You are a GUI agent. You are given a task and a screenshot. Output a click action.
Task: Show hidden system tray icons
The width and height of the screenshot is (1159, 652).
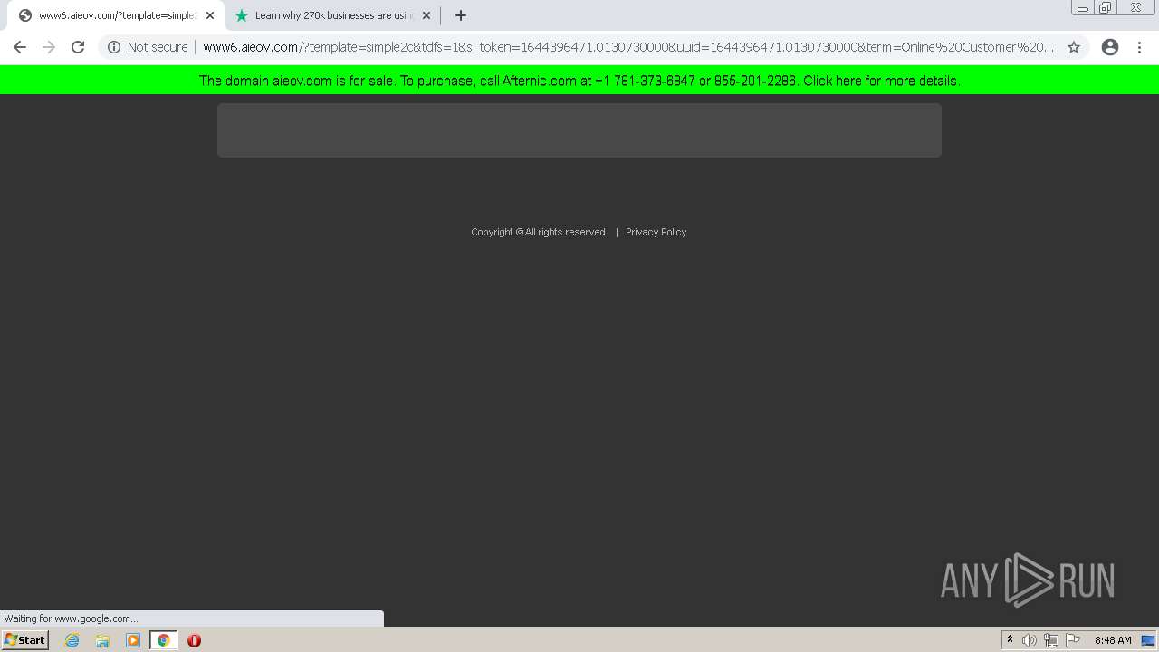coord(1010,640)
